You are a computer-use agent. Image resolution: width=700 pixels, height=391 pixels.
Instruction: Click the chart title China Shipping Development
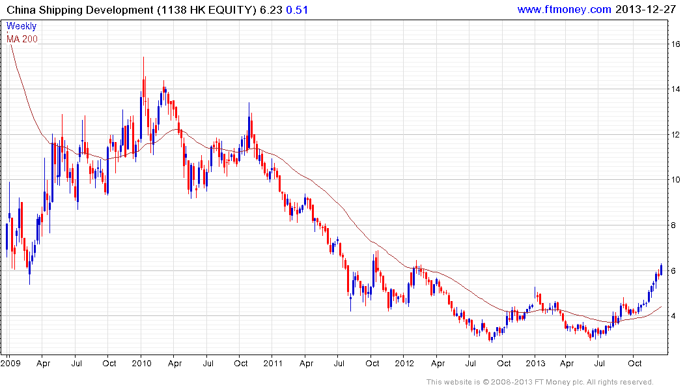[x=80, y=10]
